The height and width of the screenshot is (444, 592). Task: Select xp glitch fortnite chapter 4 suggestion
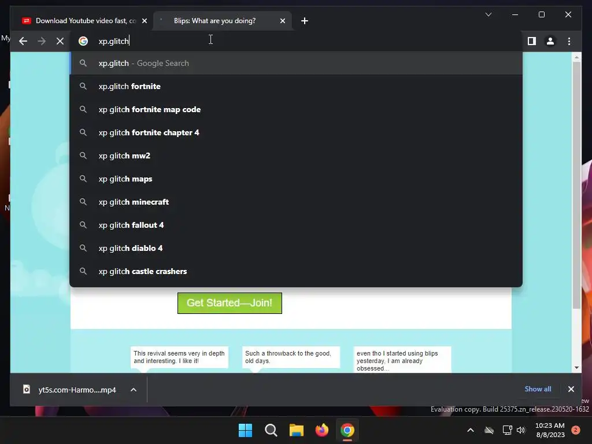[x=296, y=132]
